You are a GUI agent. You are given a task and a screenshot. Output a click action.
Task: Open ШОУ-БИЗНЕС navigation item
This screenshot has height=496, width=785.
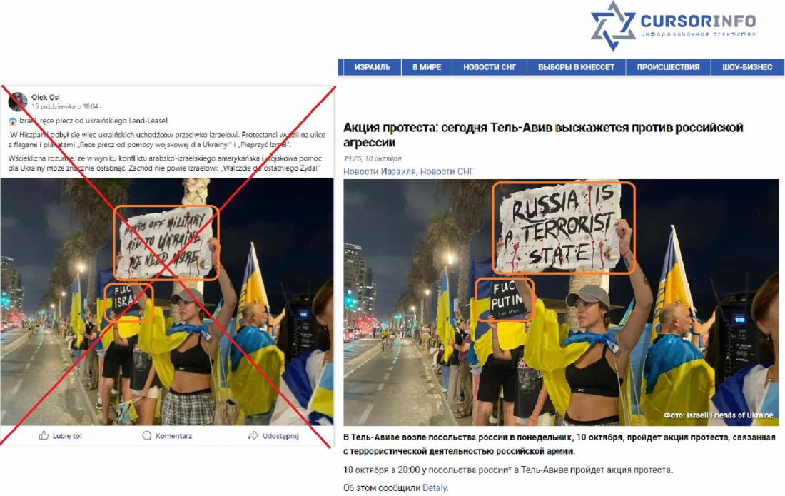[747, 67]
